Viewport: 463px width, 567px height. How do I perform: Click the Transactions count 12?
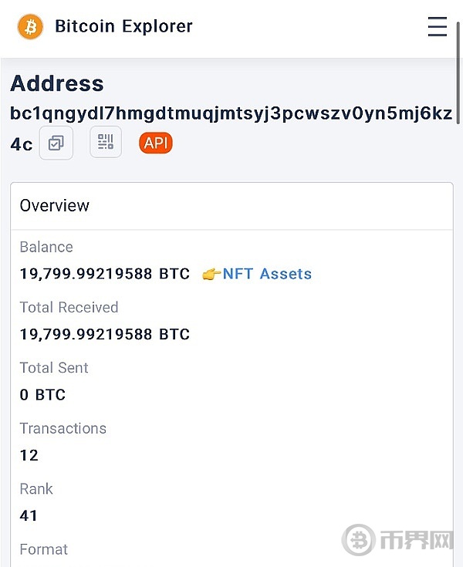tap(29, 455)
